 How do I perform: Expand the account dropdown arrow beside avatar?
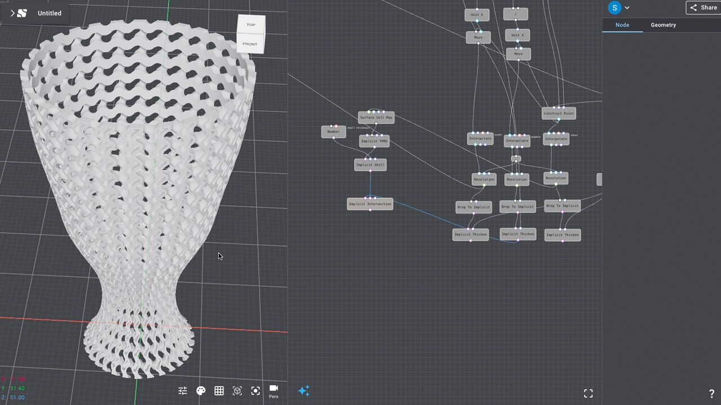click(627, 8)
